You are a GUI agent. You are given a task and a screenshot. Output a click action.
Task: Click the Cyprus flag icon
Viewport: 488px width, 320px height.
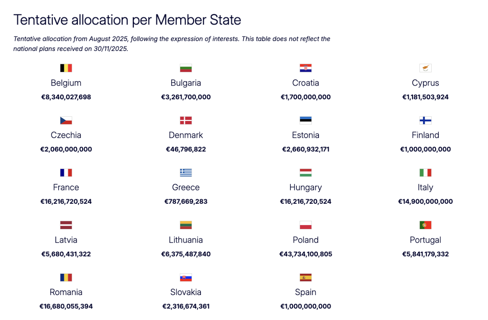[x=425, y=68]
